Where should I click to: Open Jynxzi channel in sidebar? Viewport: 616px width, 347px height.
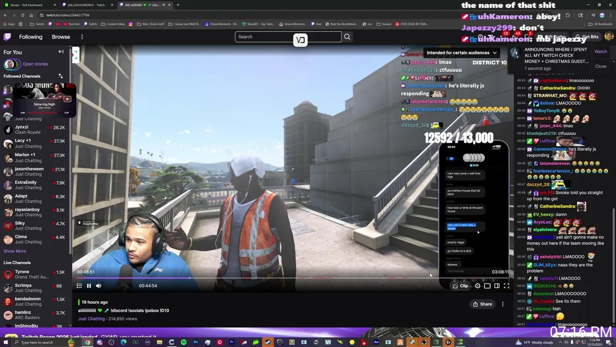[x=35, y=130]
